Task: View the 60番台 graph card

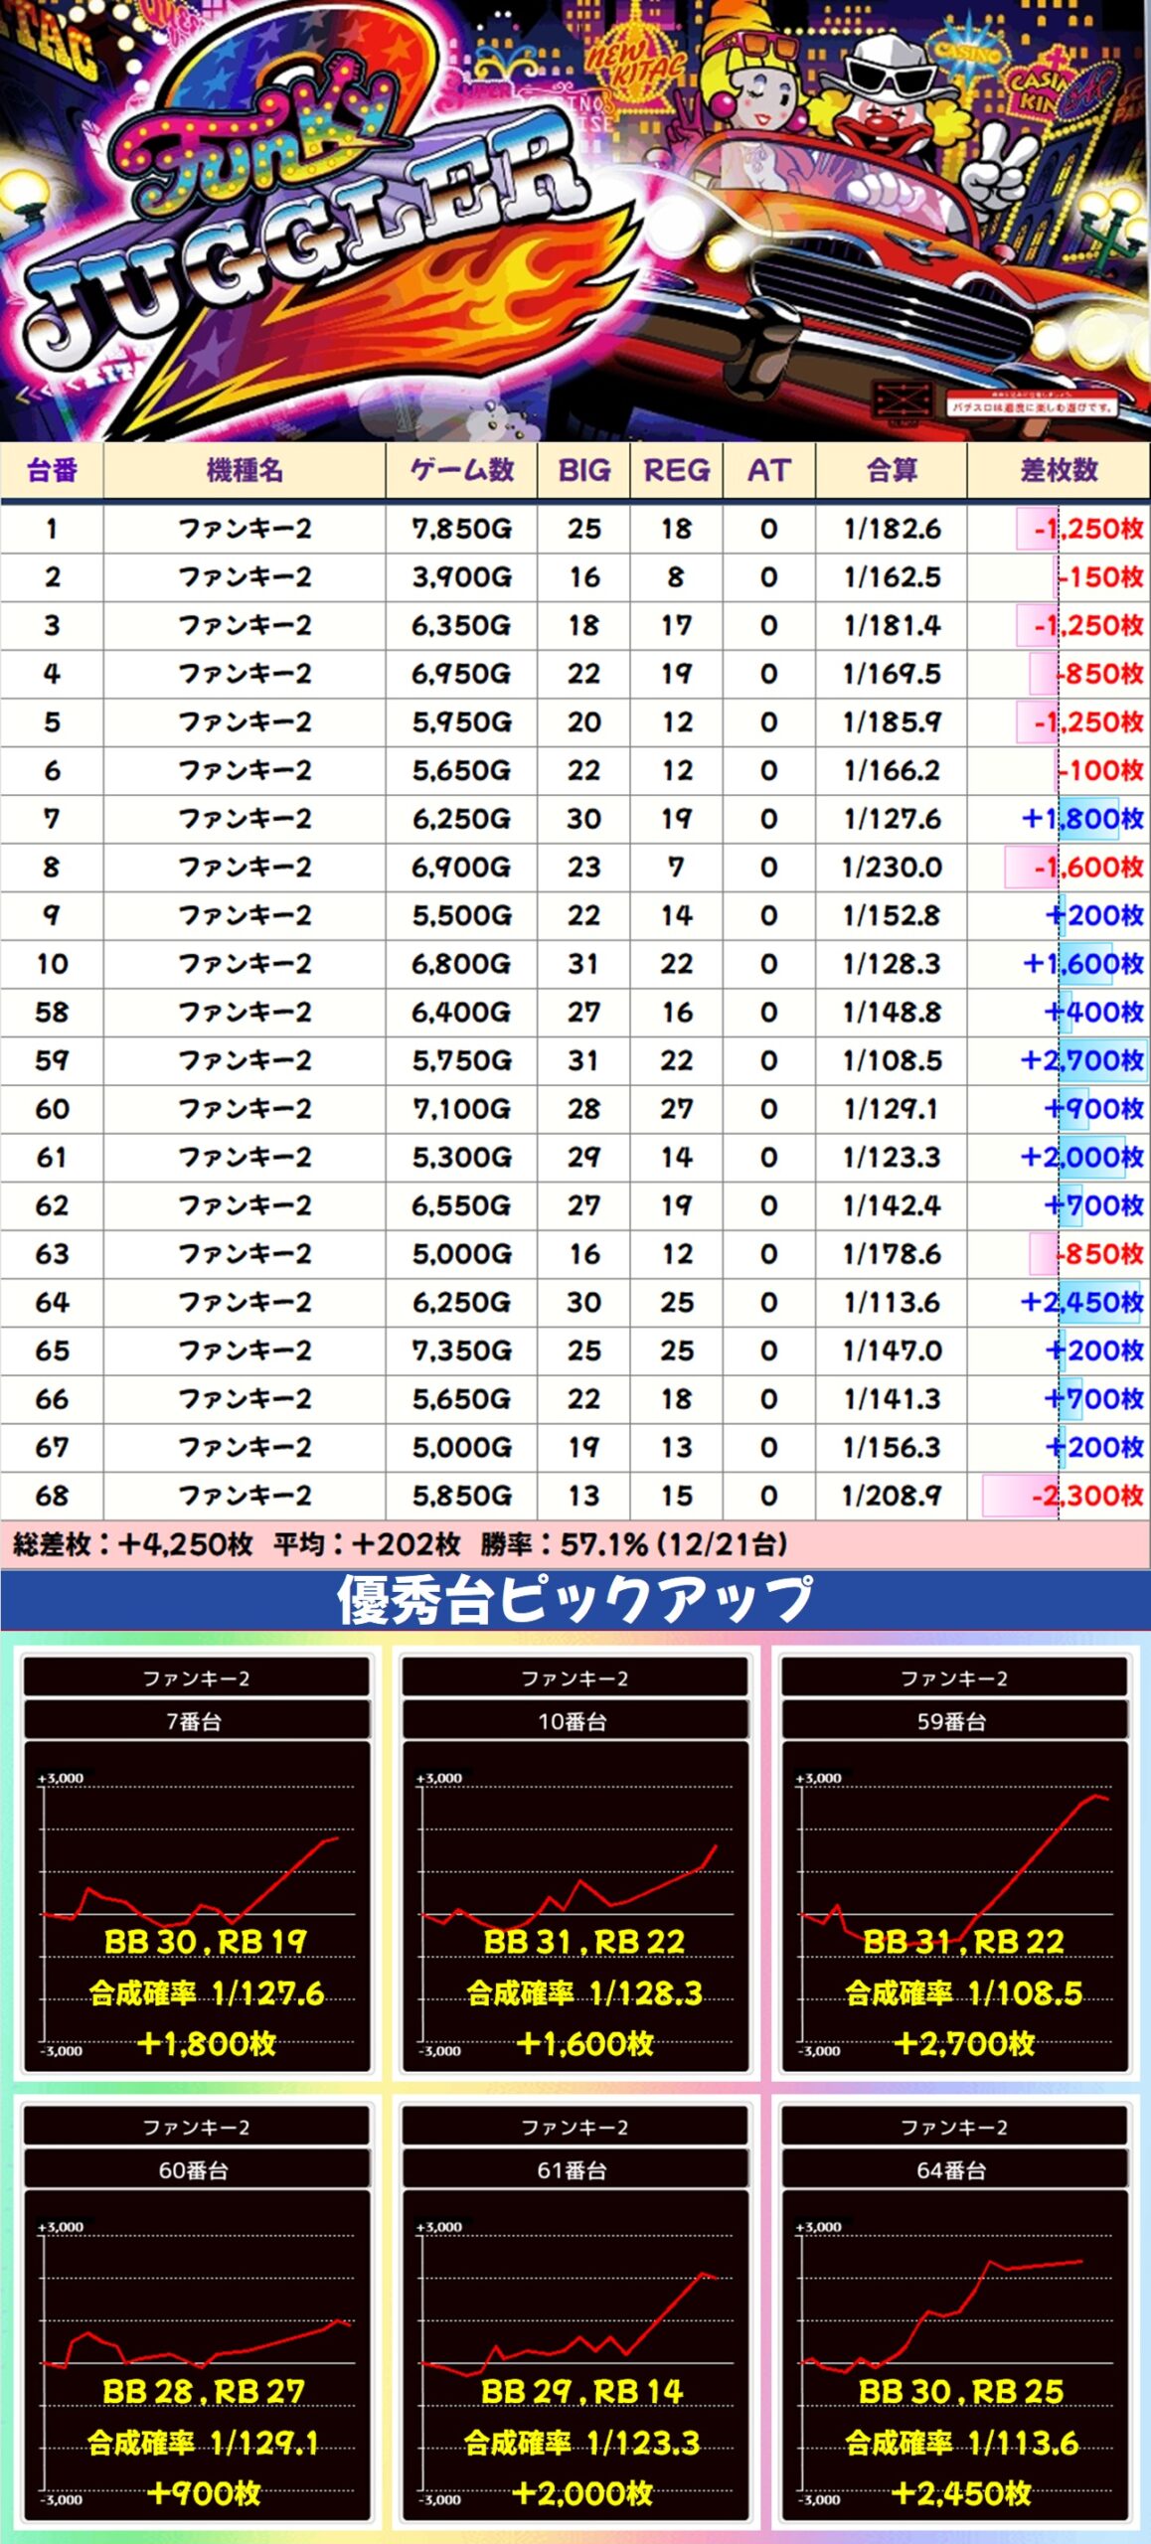Action: [x=196, y=2355]
